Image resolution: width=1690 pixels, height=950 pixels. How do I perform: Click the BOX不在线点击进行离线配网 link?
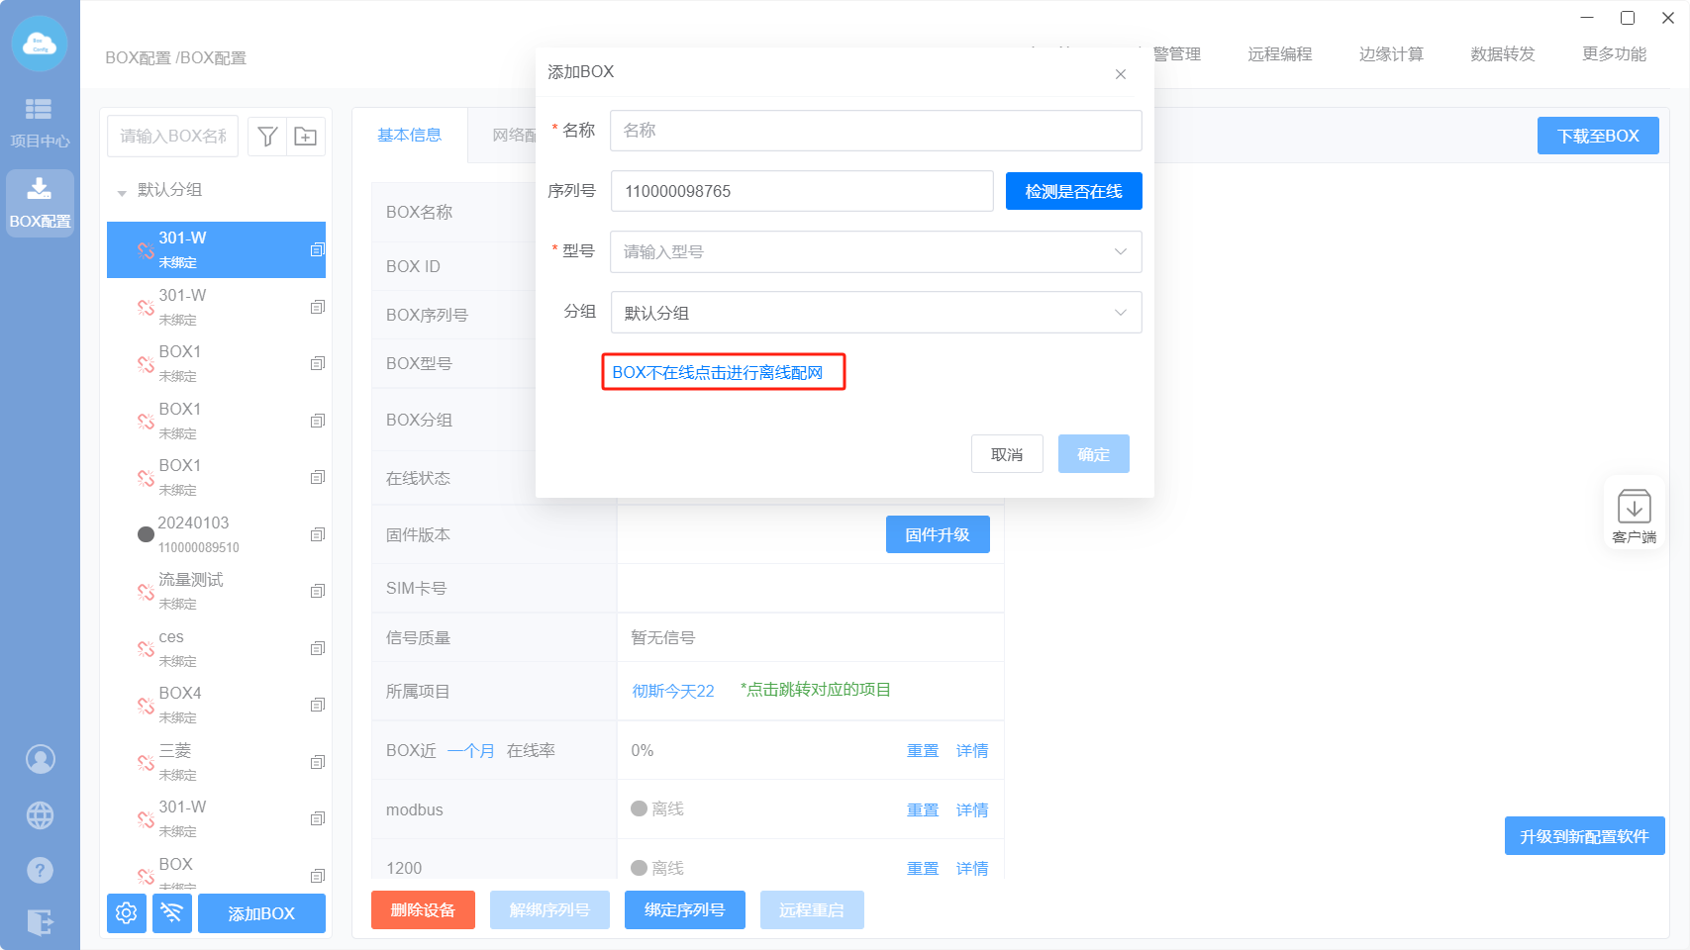pyautogui.click(x=718, y=373)
